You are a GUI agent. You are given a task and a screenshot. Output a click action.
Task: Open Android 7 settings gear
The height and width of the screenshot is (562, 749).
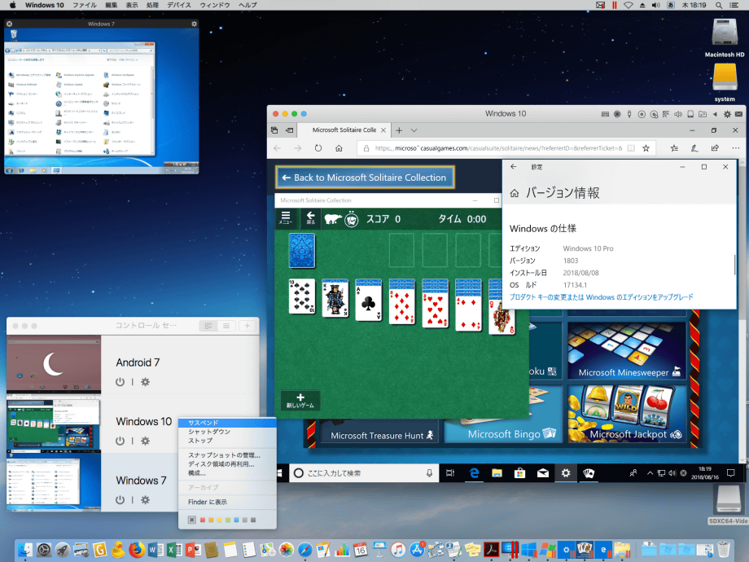tap(145, 382)
